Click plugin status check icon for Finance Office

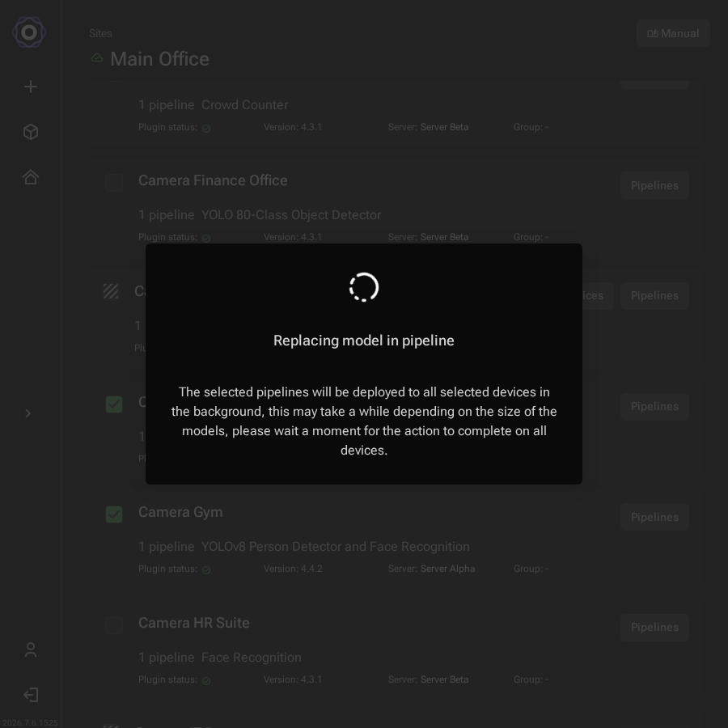click(206, 238)
